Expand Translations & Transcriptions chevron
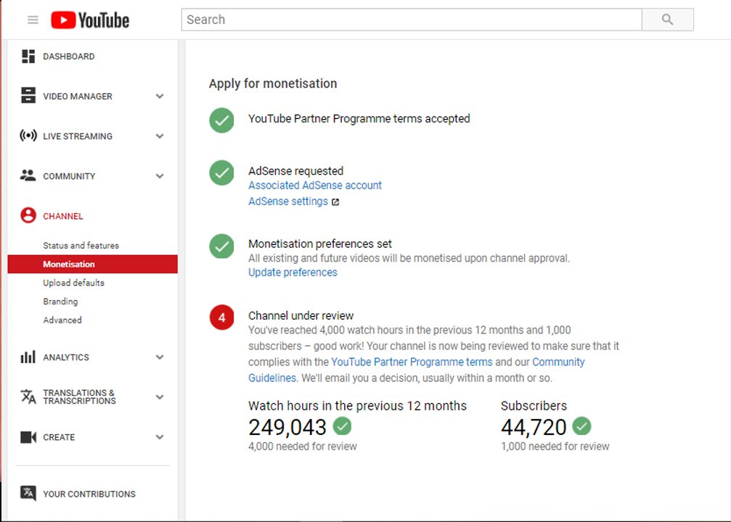 coord(160,397)
